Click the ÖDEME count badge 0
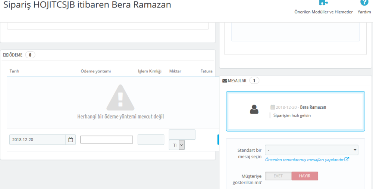 point(30,55)
